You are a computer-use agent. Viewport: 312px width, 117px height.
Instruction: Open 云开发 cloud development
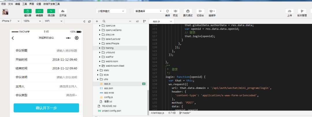(63, 11)
